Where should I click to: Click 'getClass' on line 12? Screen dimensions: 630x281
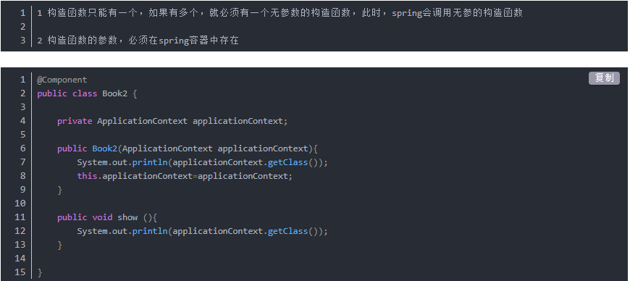point(287,231)
